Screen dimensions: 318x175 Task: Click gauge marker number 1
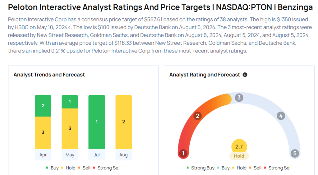[184, 153]
